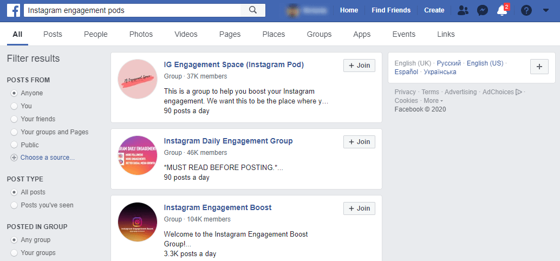This screenshot has width=560, height=261.
Task: Switch to the Photos tab
Action: [141, 34]
